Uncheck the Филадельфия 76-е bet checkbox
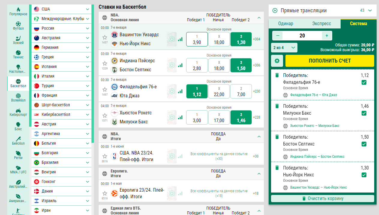The height and width of the screenshot is (215, 379). (364, 82)
